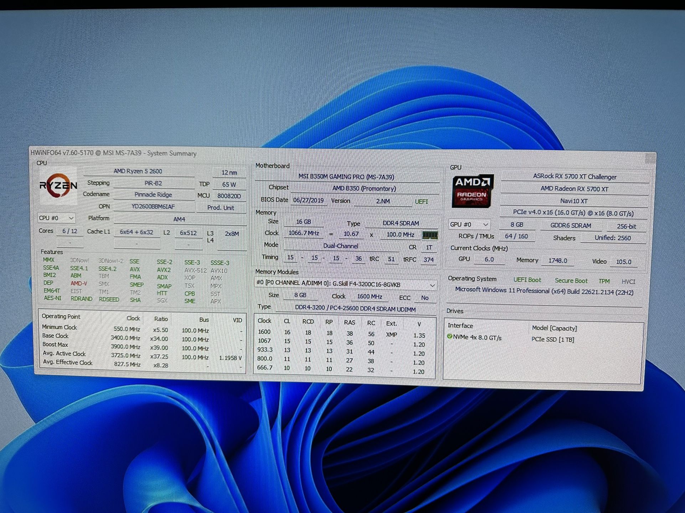
Task: Click the ROPs / TMUs 64 / 160 value
Action: [x=516, y=236]
